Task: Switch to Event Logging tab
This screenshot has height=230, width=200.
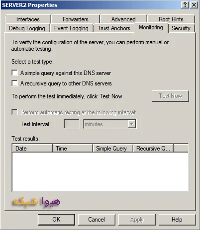Action: (71, 28)
